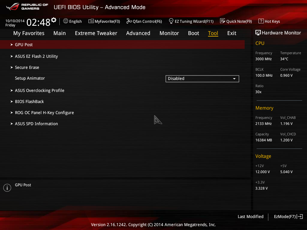Open Quick Note(F9)
Screen dimensions: 307x230
click(x=236, y=21)
